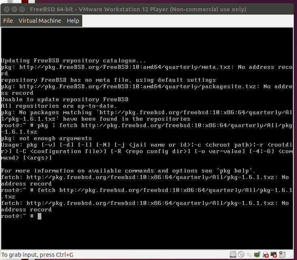Click the sound card status icon
Viewport: 297px width, 260px height.
coord(257,254)
